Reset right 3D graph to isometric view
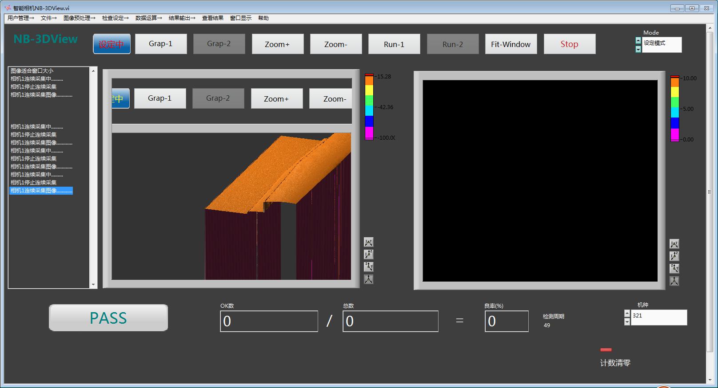718x388 pixels. pos(674,281)
